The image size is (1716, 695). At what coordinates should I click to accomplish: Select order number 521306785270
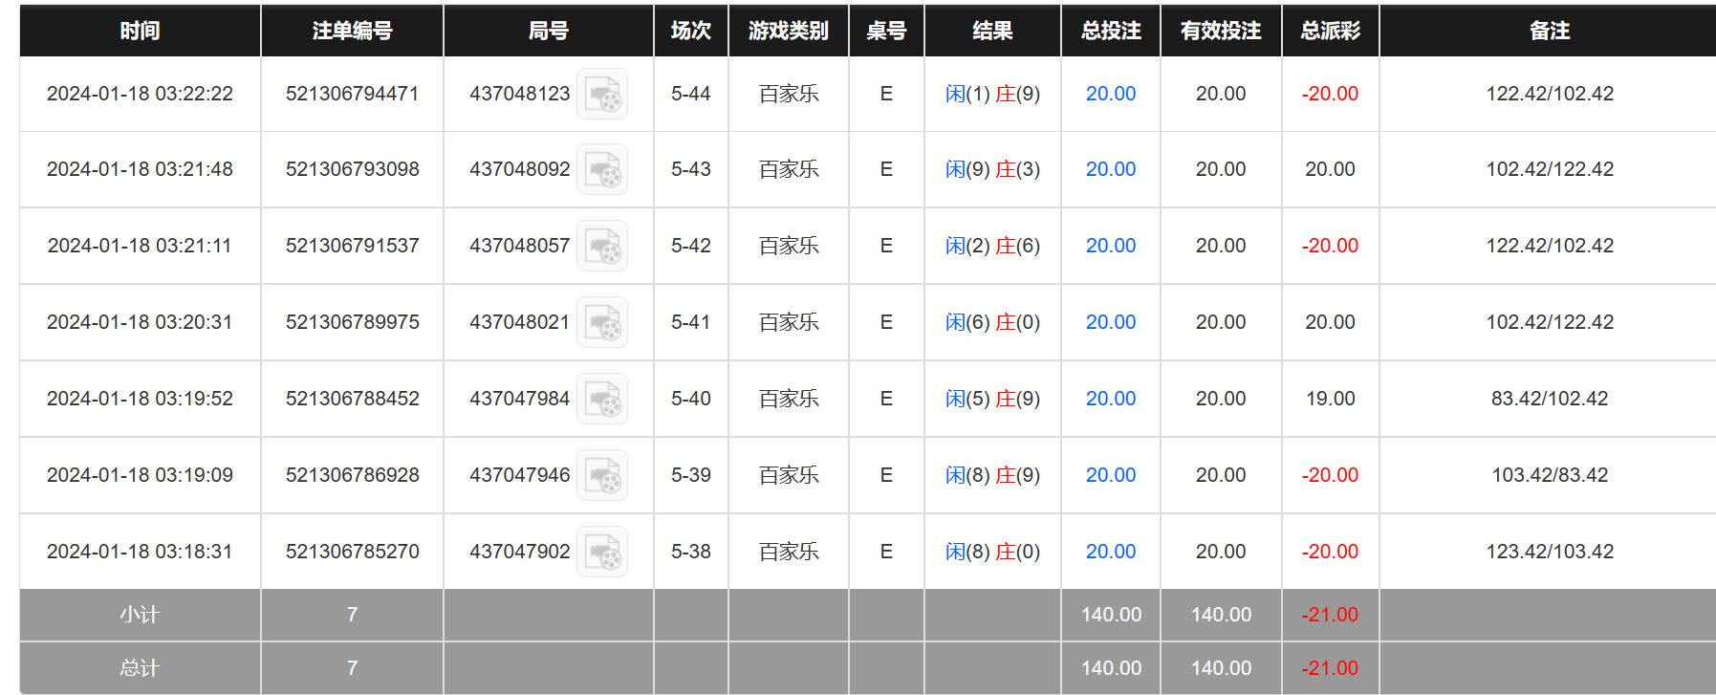(352, 552)
